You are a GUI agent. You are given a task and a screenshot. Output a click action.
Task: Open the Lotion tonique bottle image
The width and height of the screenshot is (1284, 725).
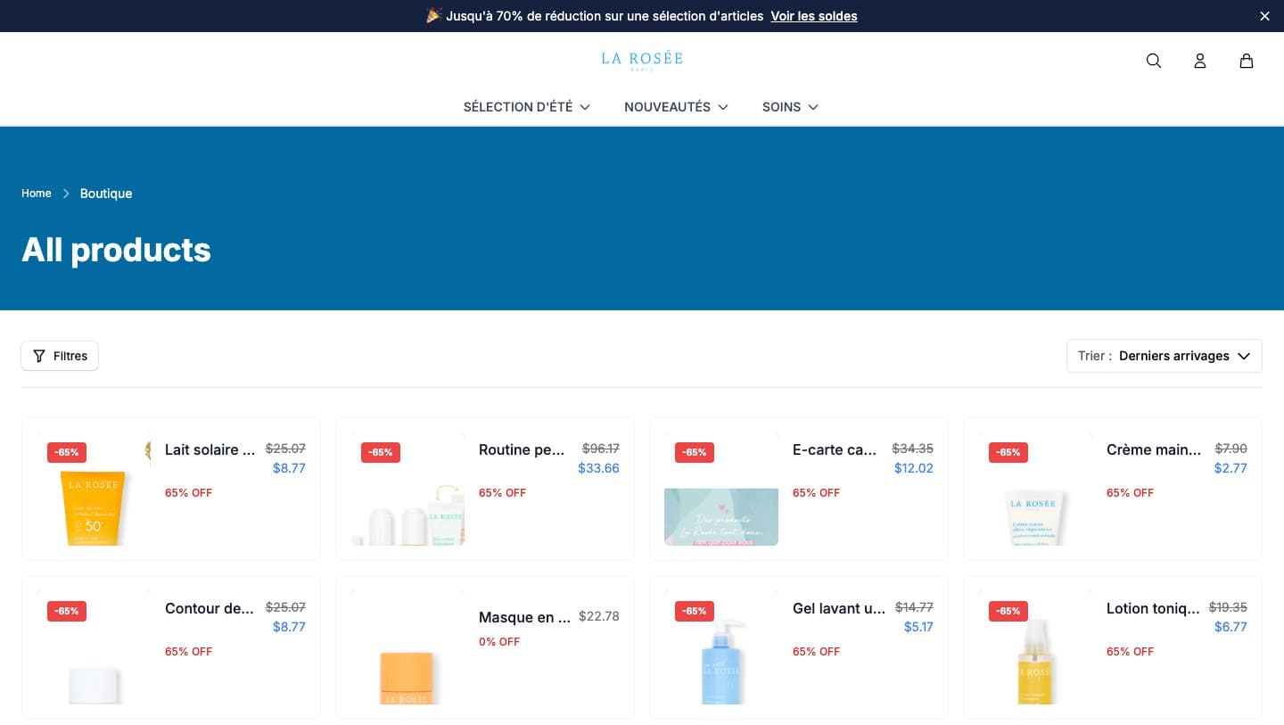pyautogui.click(x=1035, y=647)
